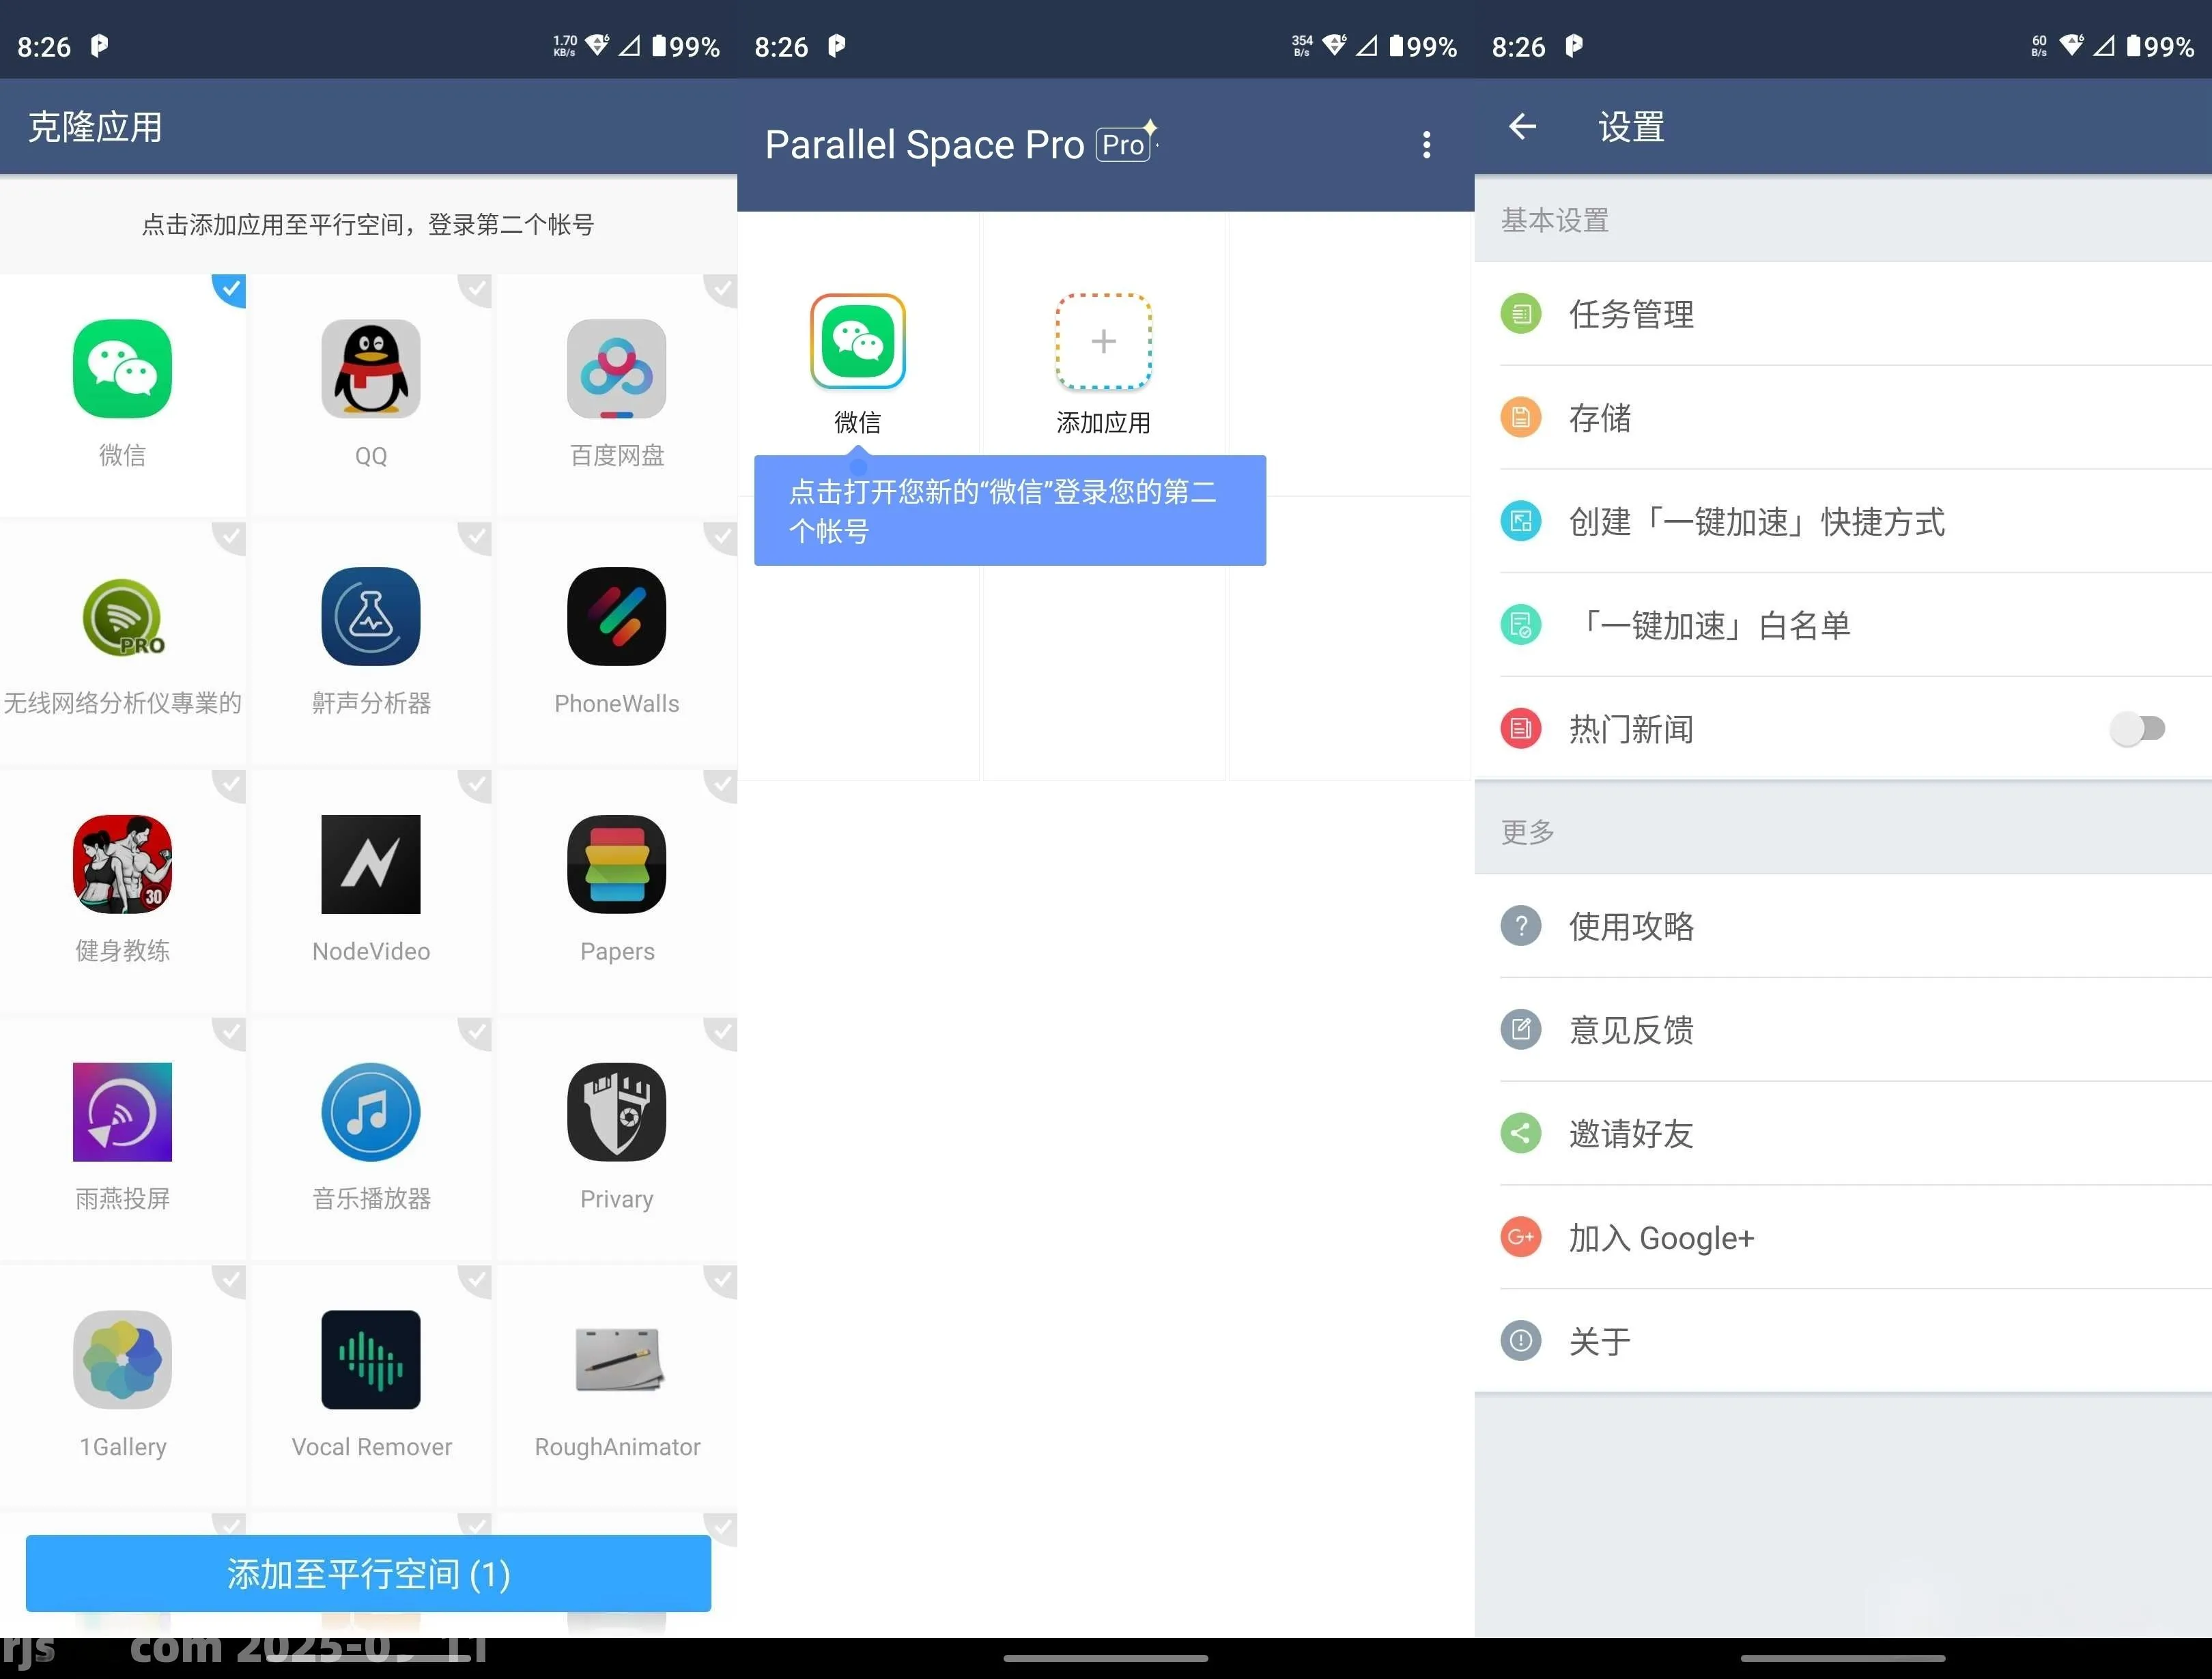2212x1679 pixels.
Task: Choose the 百度网盘 app icon
Action: (x=617, y=368)
